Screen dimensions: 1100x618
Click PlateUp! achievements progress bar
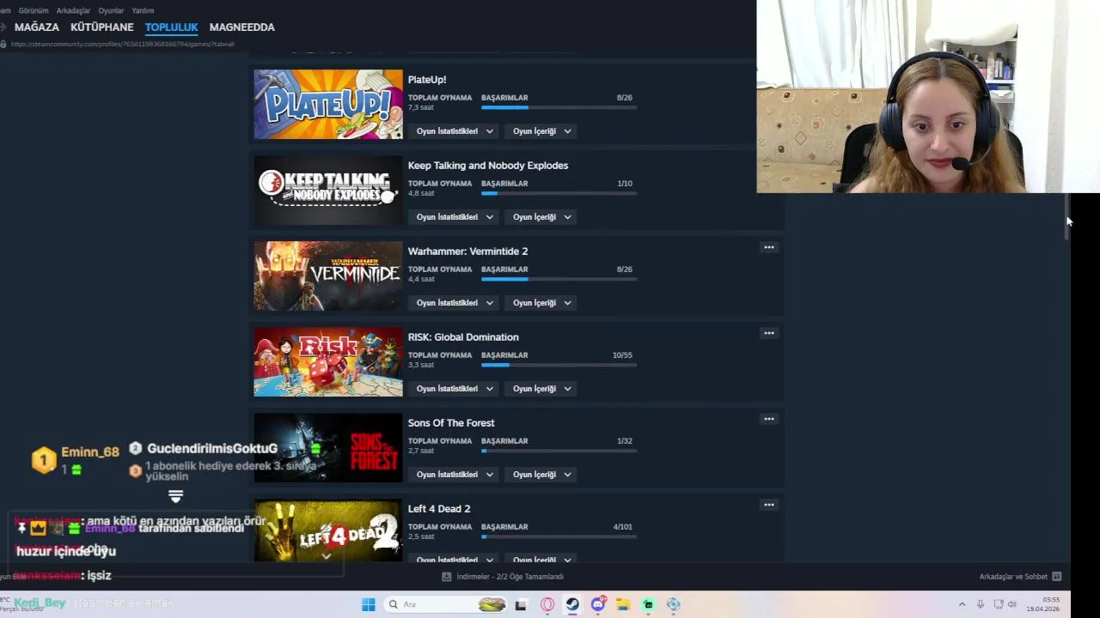click(x=559, y=107)
